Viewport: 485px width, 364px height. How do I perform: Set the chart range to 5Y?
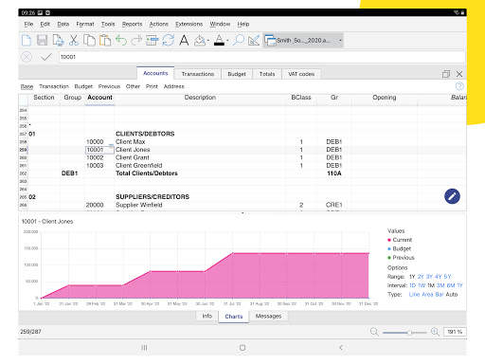click(x=447, y=277)
